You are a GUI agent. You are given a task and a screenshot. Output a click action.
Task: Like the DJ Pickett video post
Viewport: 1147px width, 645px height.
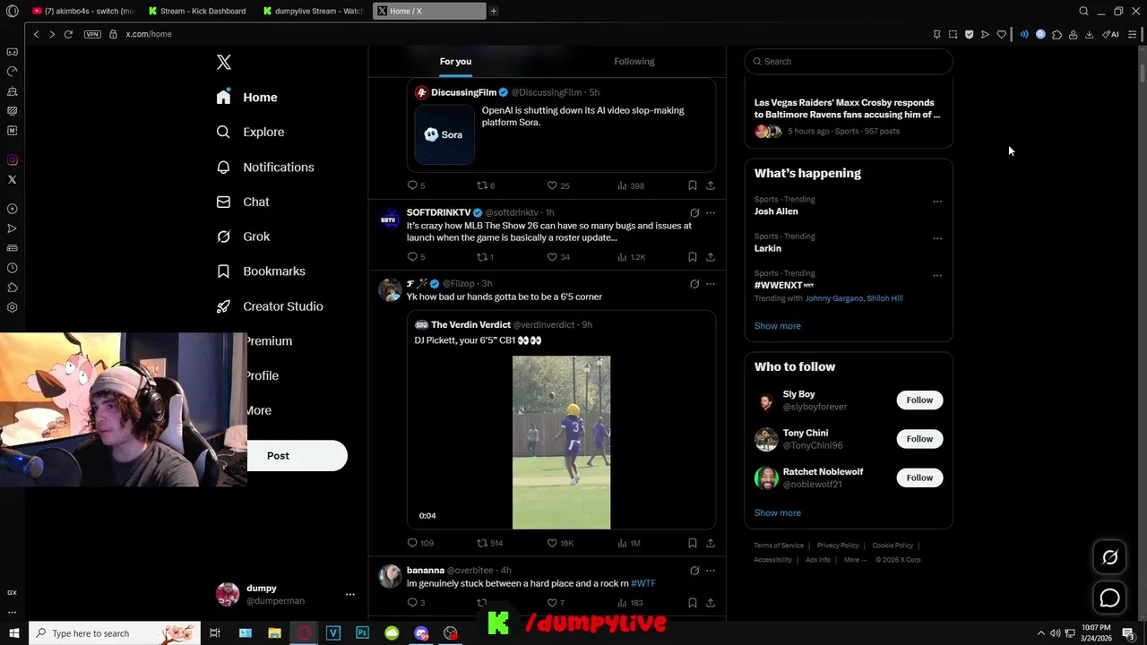[560, 543]
